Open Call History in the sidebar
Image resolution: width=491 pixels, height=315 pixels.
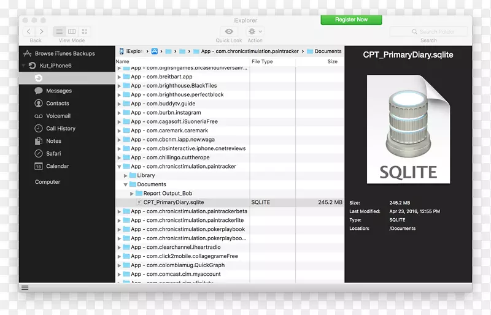pos(60,129)
